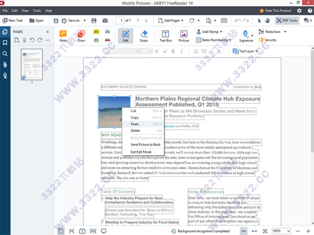Choose Paste from context menu

143,124
